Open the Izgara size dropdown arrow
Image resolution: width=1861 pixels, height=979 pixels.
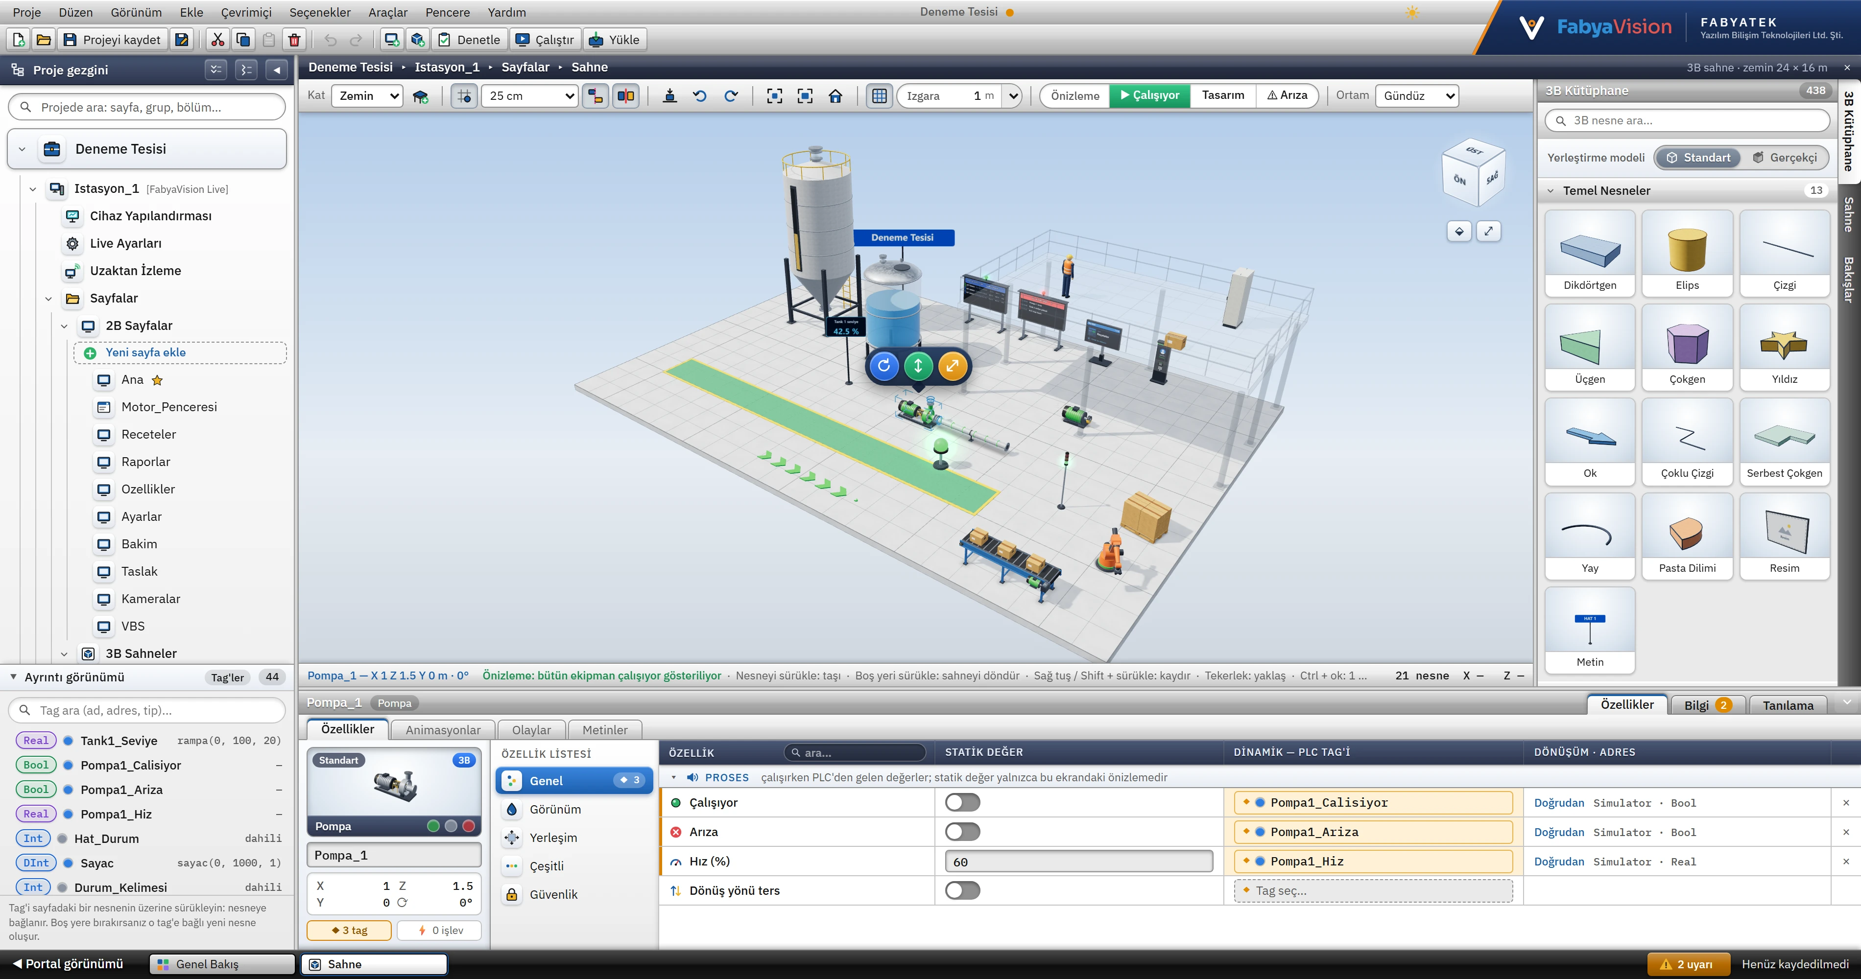point(1013,96)
